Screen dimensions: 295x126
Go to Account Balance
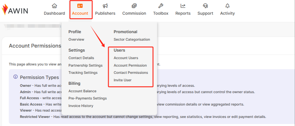tap(83, 91)
